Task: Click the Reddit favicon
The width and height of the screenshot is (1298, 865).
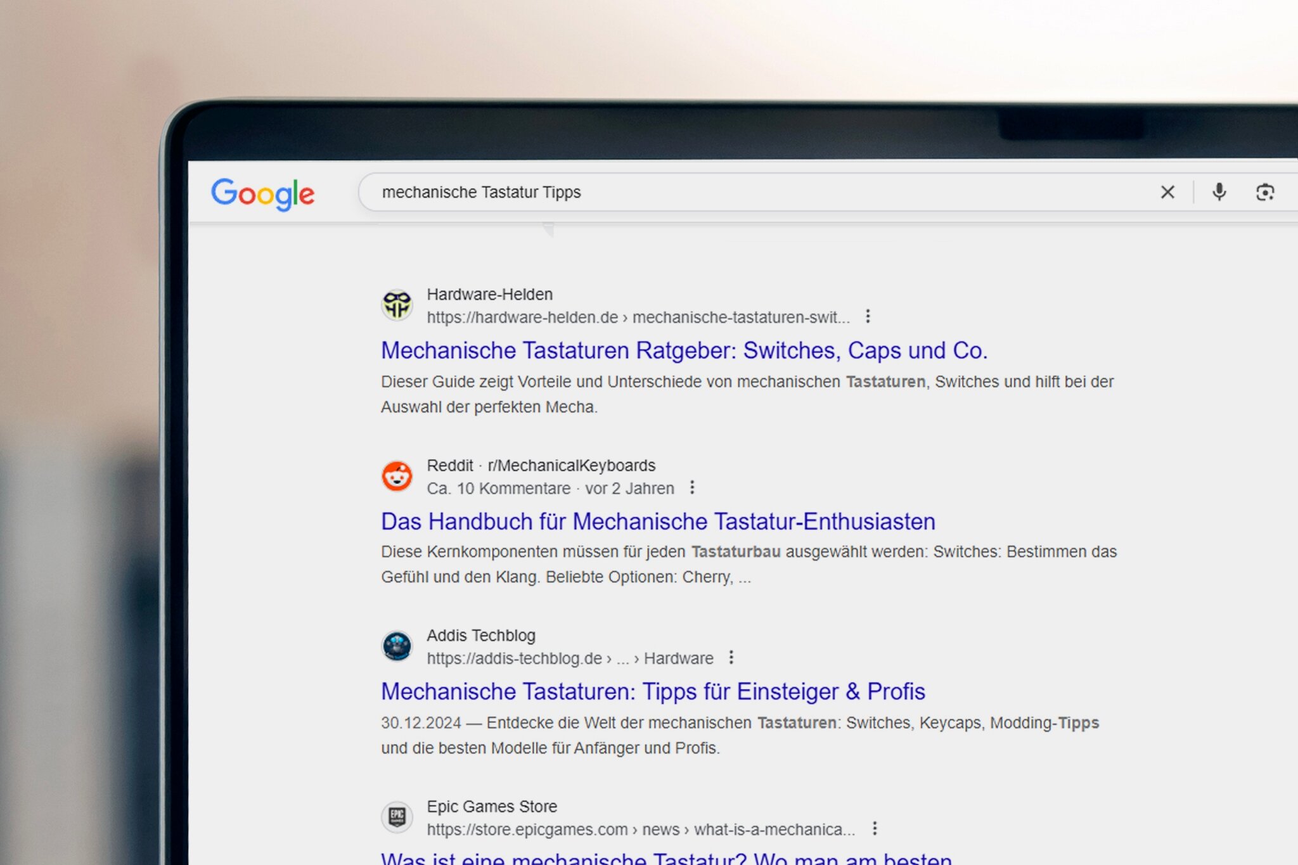Action: [397, 476]
